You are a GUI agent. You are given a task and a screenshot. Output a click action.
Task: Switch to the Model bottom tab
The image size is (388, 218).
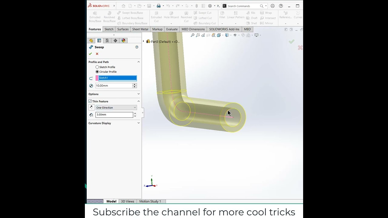click(x=111, y=201)
